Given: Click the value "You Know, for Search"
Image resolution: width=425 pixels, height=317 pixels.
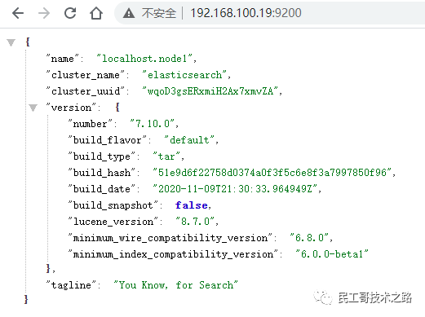Looking at the screenshot, I should click(x=175, y=285).
